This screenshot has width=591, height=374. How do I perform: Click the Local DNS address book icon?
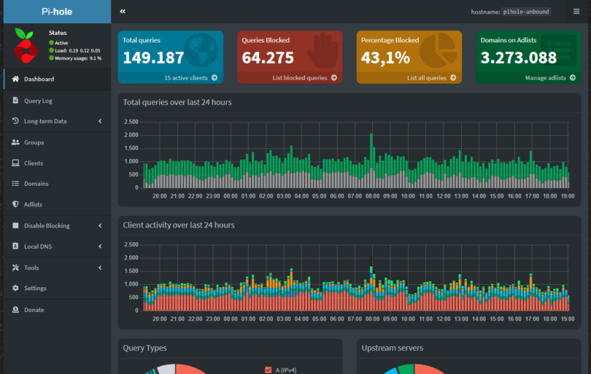15,246
